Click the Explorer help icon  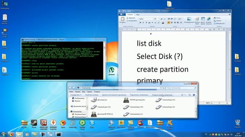pos(194,95)
